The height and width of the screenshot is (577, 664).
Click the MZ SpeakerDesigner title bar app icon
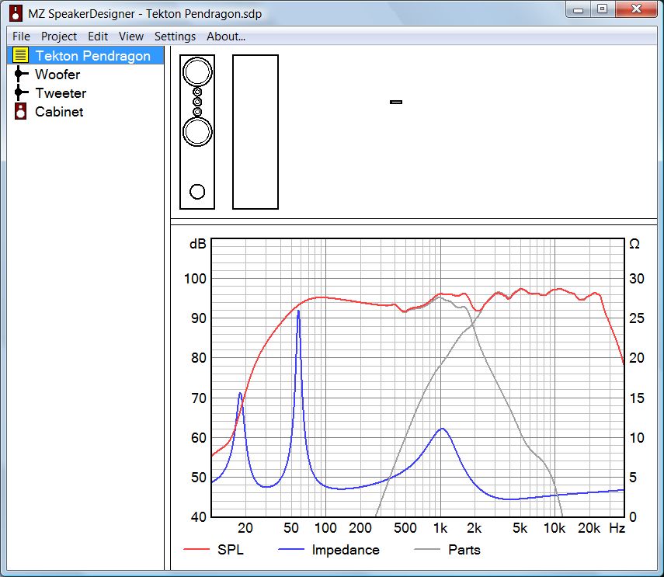(x=16, y=13)
